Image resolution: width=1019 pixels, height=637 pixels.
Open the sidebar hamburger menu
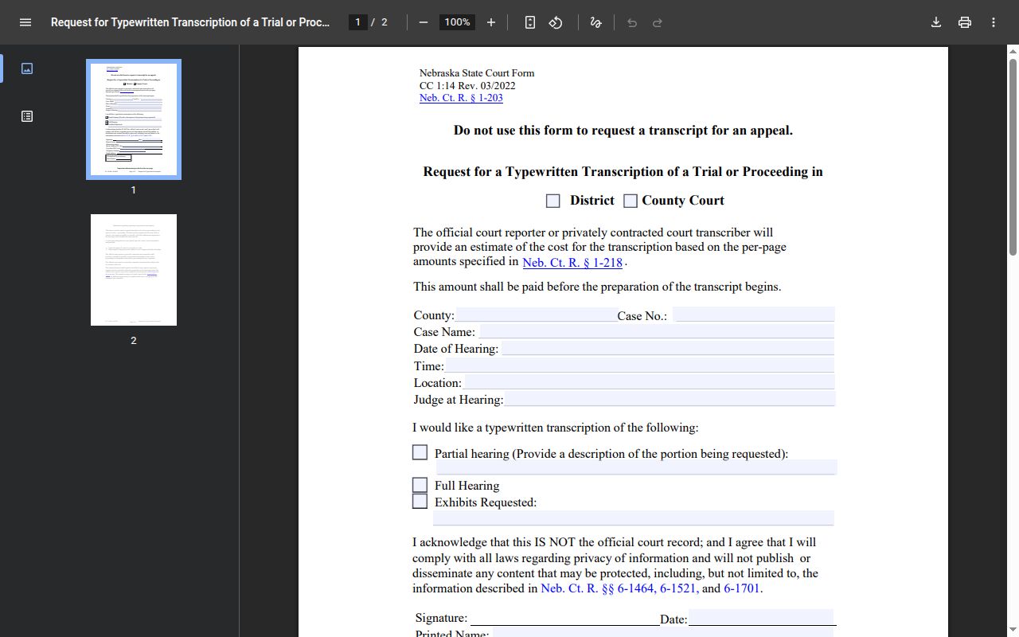25,22
